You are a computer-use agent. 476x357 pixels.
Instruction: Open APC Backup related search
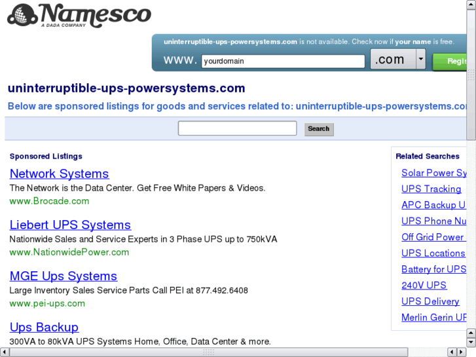click(x=433, y=205)
